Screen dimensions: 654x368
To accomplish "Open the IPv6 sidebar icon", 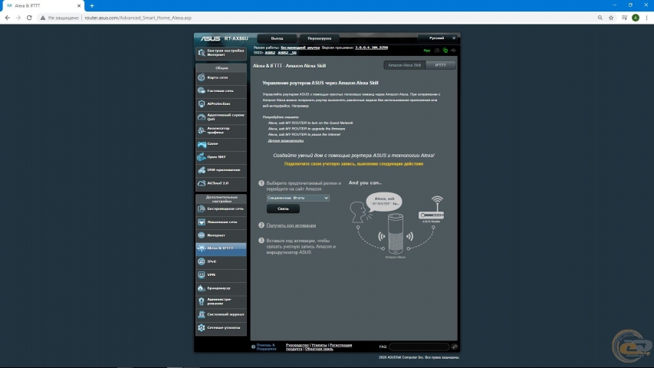I will point(202,261).
